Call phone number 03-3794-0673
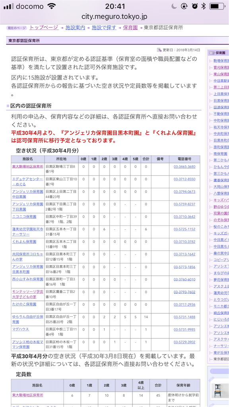The width and height of the screenshot is (229, 407). coord(184,192)
